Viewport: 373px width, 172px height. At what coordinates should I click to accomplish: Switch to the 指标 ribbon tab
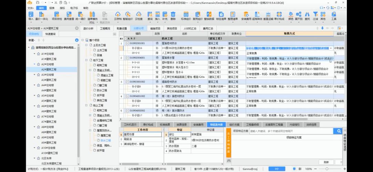(x=62, y=8)
